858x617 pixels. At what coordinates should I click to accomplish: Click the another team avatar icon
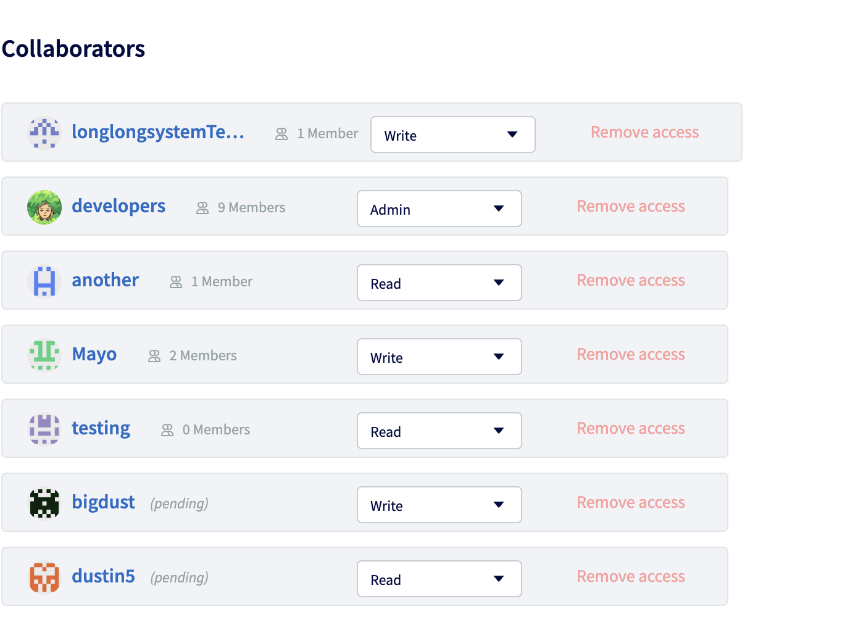[44, 281]
